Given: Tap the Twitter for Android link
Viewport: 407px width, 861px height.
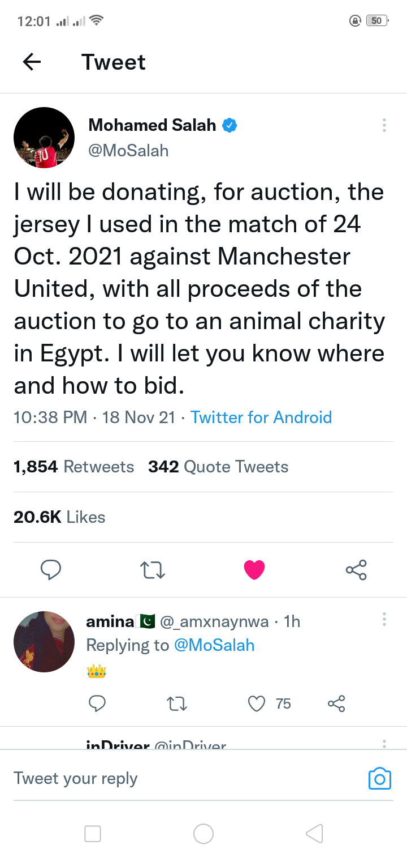Looking at the screenshot, I should click(261, 417).
